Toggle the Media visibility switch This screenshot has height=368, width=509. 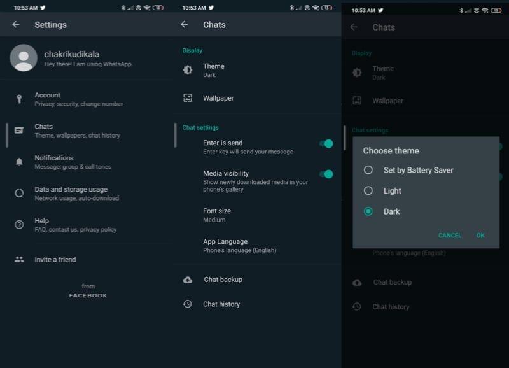[x=326, y=174]
